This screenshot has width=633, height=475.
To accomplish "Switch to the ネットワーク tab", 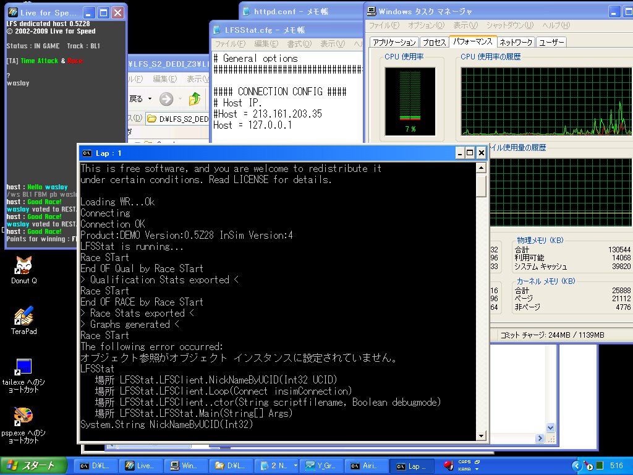I will pos(516,43).
